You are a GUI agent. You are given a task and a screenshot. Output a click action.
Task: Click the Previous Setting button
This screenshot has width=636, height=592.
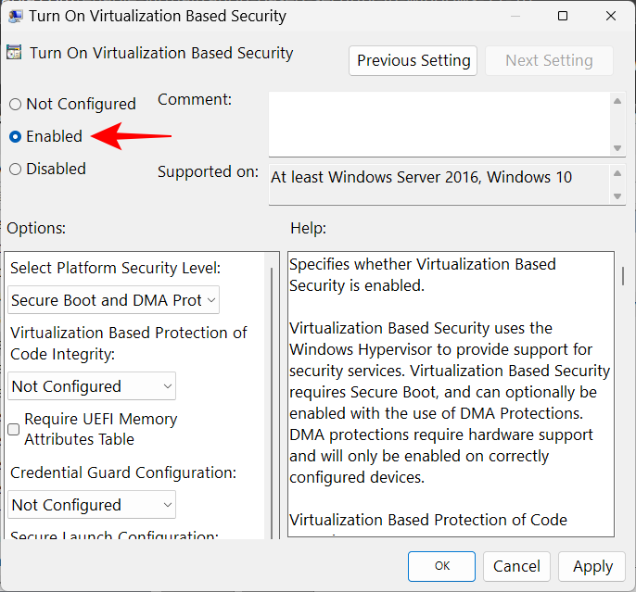[413, 61]
